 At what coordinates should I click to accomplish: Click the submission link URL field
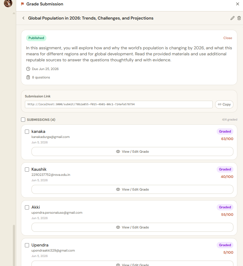[119, 104]
